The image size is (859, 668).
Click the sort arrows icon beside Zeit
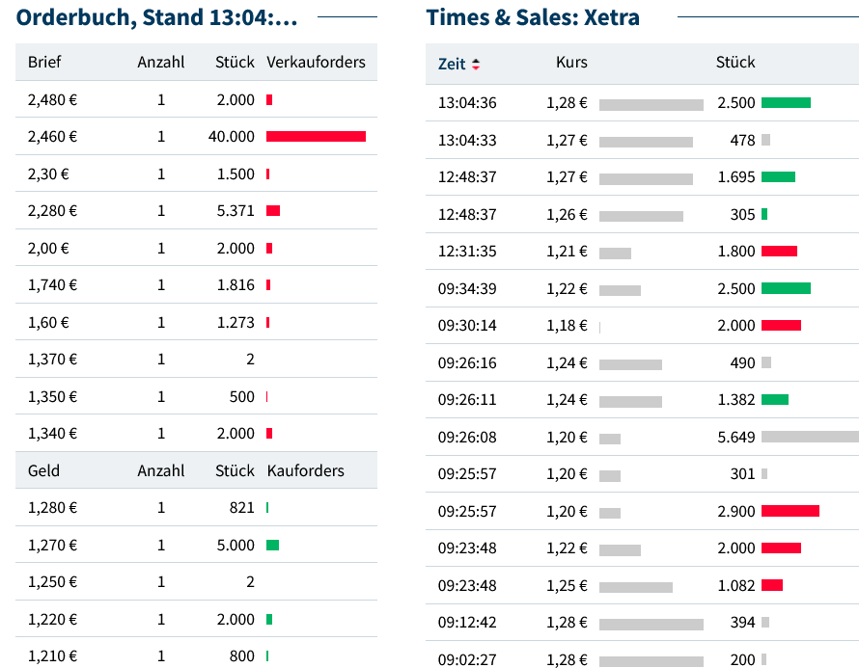click(475, 65)
